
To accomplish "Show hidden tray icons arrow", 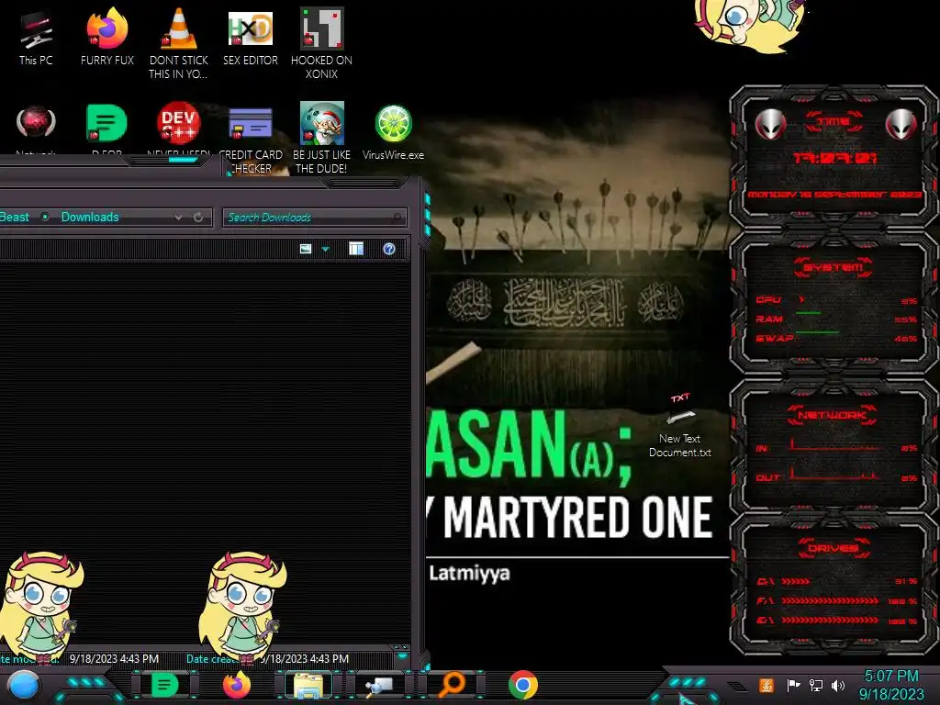I will (737, 686).
